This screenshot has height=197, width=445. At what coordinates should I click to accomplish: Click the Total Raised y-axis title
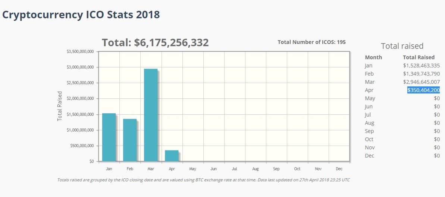[60, 106]
